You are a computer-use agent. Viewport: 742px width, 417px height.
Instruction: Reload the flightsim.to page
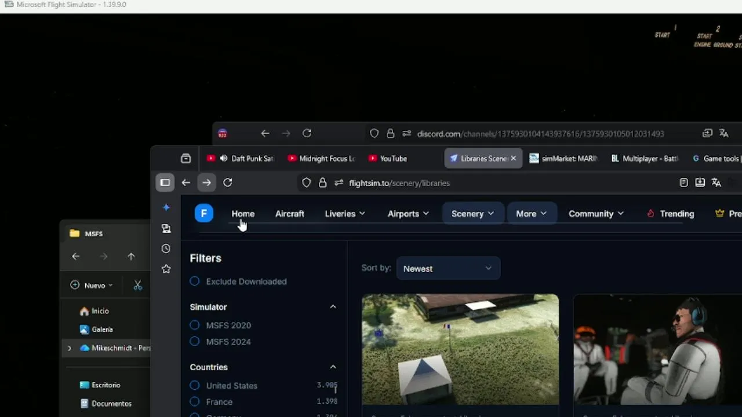point(228,182)
